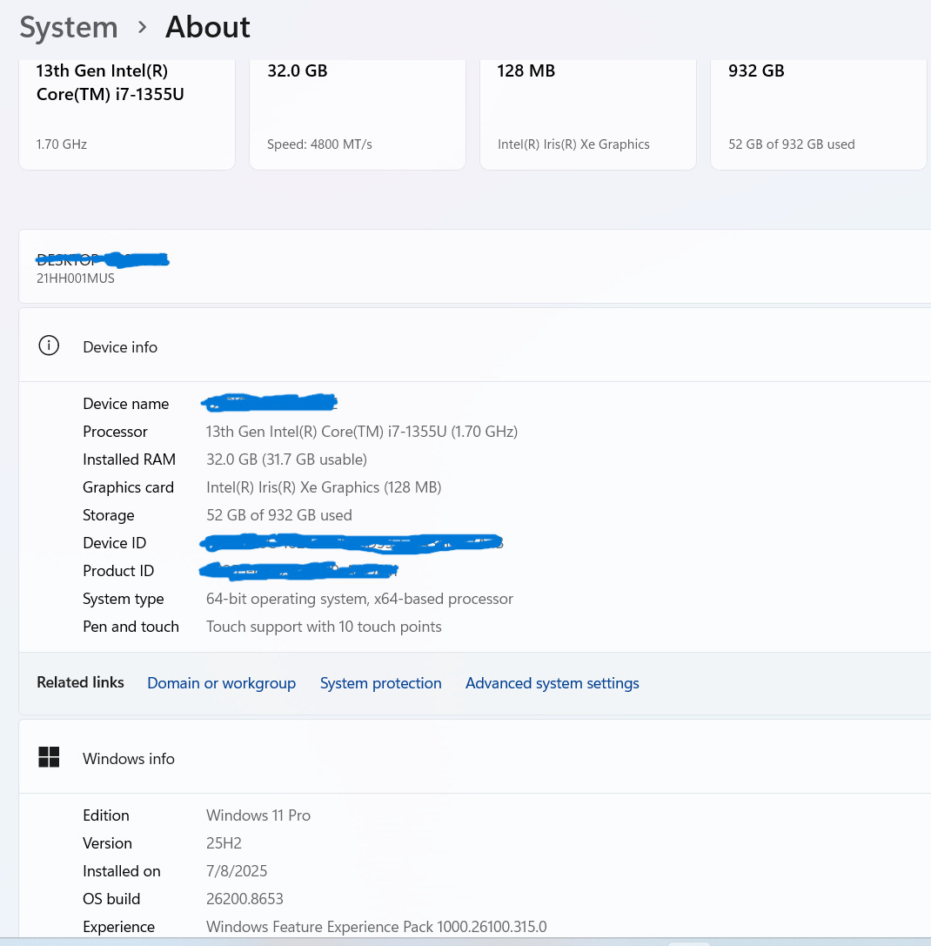This screenshot has width=931, height=946.
Task: Open the 932 GB storage card
Action: tap(818, 114)
